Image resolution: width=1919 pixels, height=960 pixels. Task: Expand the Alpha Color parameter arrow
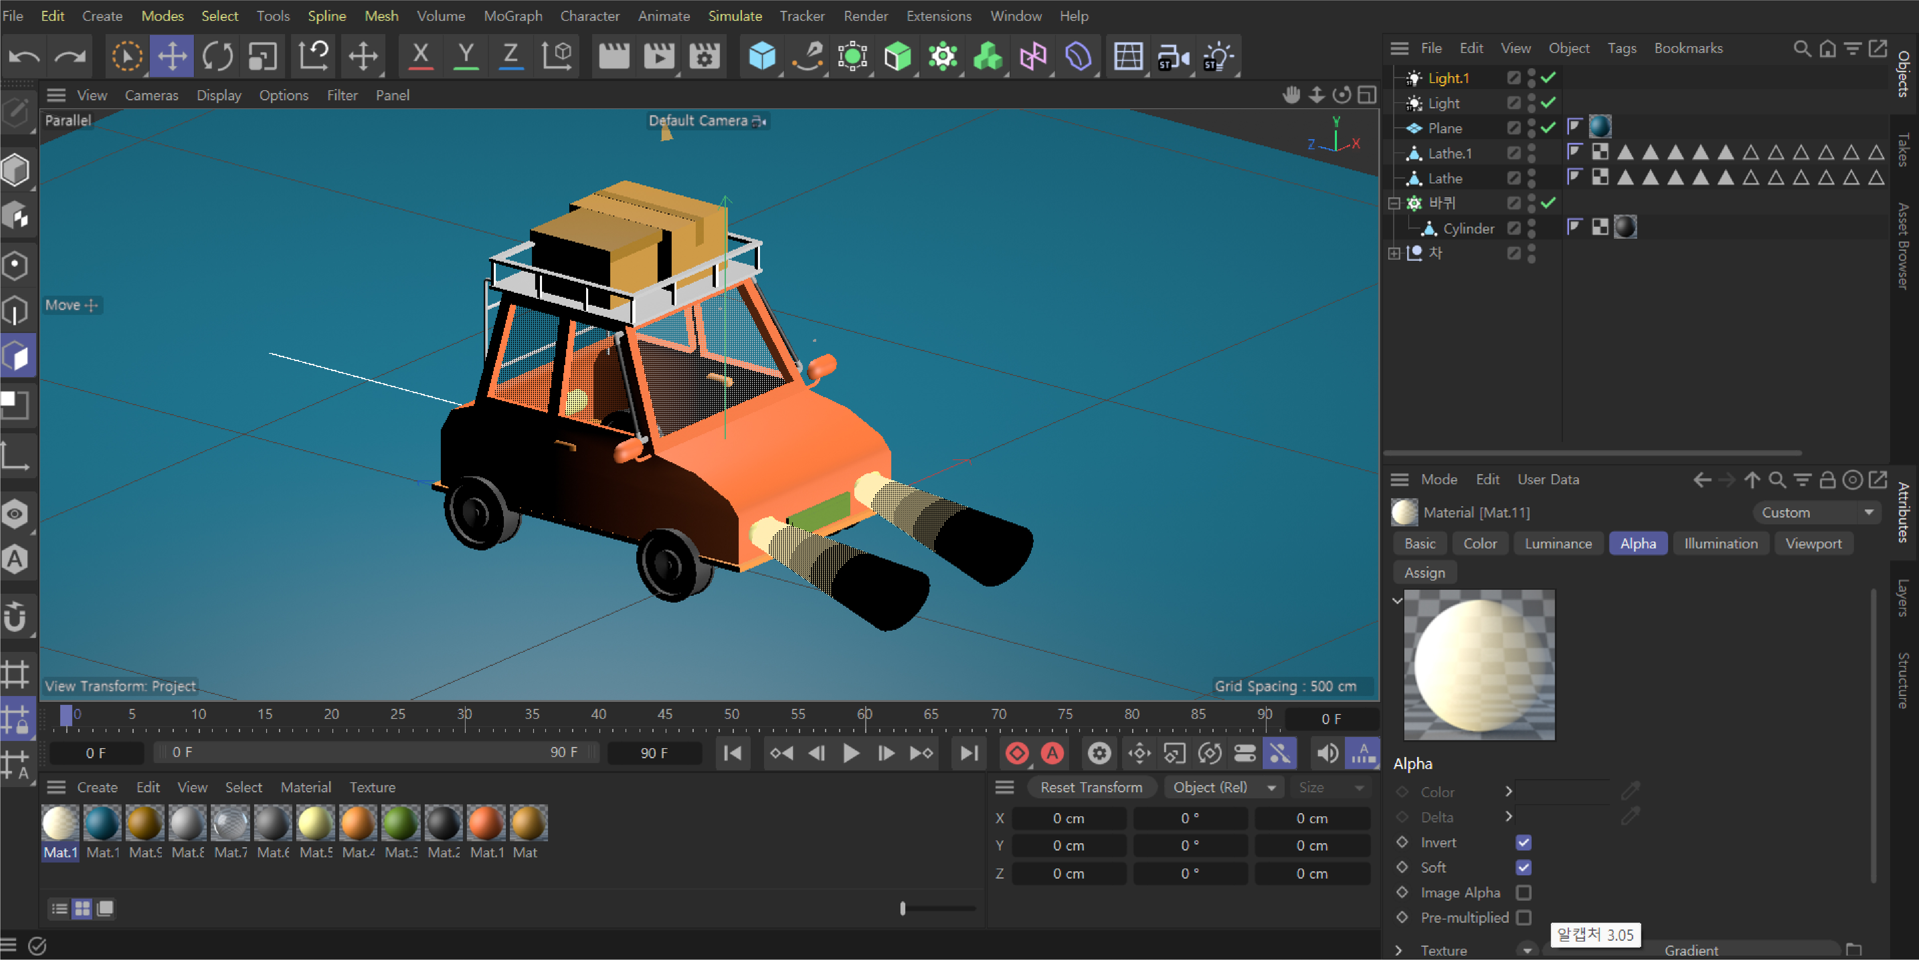pos(1509,791)
